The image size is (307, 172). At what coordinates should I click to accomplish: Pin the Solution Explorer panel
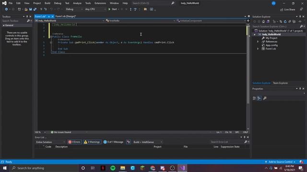point(300,17)
